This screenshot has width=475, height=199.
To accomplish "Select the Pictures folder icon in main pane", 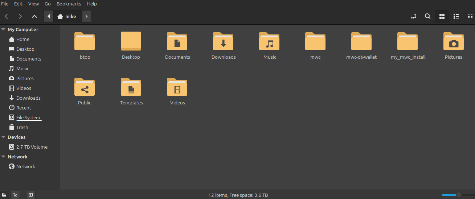I will click(454, 41).
